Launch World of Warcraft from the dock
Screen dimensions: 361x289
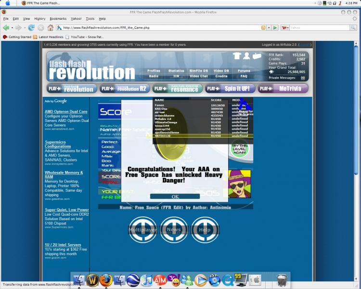click(x=93, y=280)
